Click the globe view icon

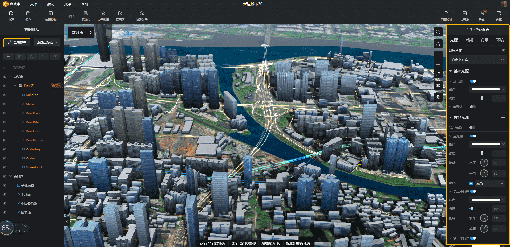coord(438,97)
